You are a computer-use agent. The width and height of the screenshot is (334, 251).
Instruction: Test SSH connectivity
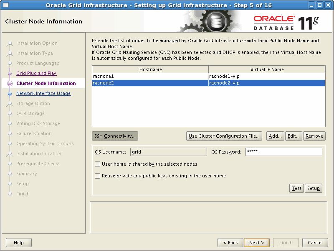coord(296,188)
